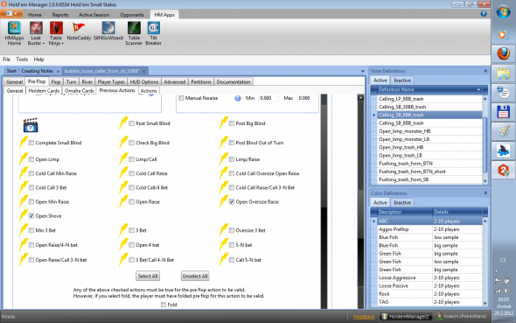The width and height of the screenshot is (516, 323).
Task: Launch Leak Buster app
Action: 36,33
